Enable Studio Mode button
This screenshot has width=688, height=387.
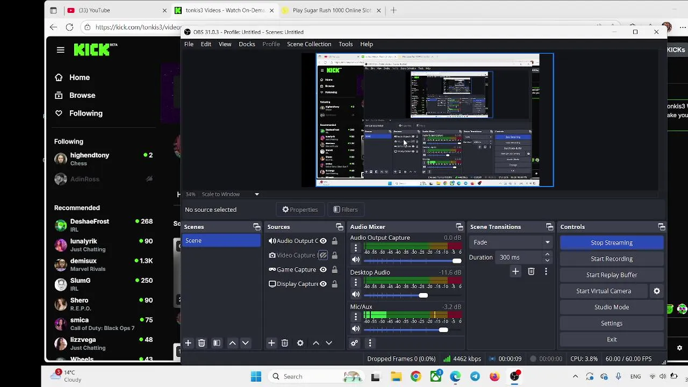pos(612,307)
